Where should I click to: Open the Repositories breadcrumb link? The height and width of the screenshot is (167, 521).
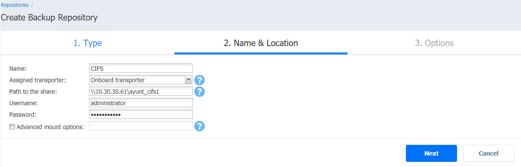click(x=15, y=5)
